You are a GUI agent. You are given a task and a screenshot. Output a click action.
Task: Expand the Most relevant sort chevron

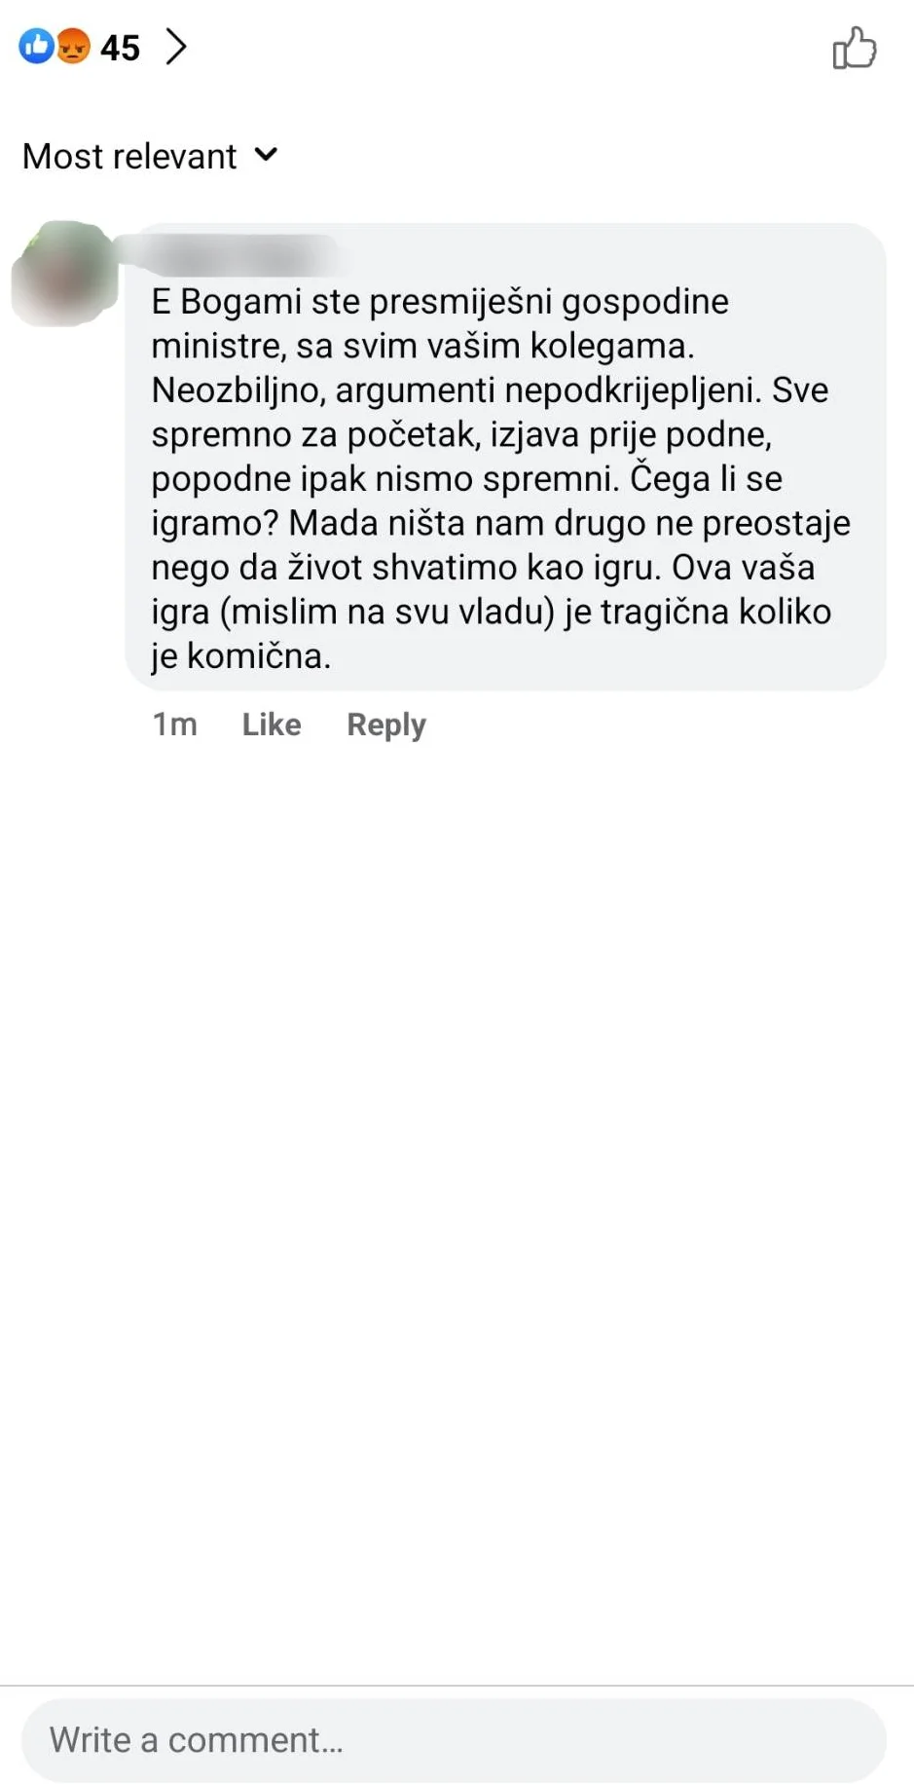(x=266, y=155)
